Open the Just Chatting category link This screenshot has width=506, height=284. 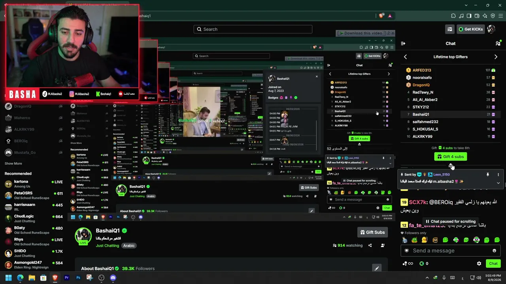(107, 245)
